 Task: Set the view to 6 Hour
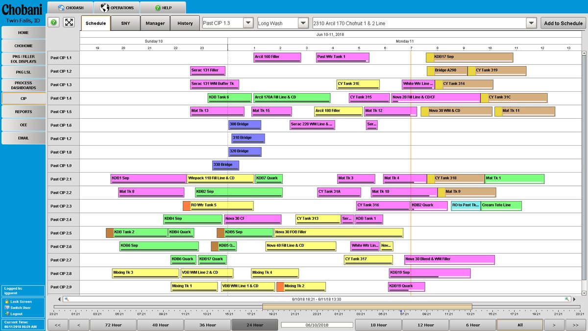tap(472, 325)
